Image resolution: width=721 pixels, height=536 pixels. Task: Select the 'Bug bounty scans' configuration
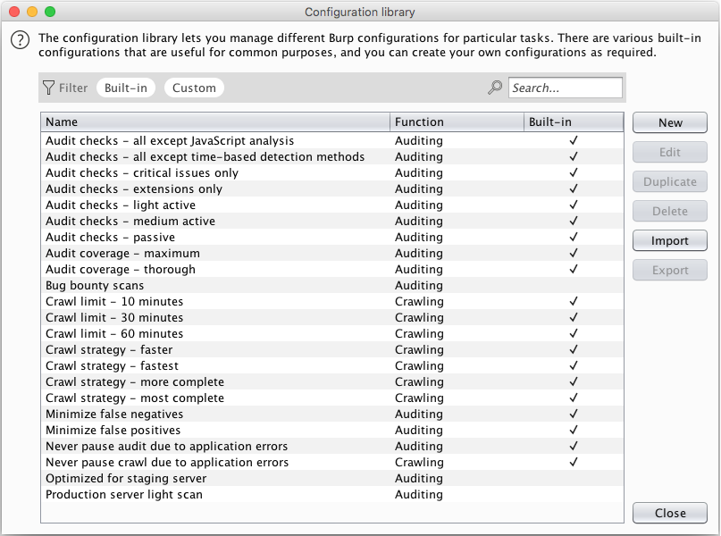[332, 286]
